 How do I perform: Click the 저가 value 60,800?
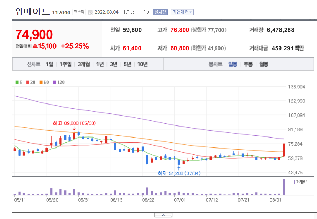180,48
